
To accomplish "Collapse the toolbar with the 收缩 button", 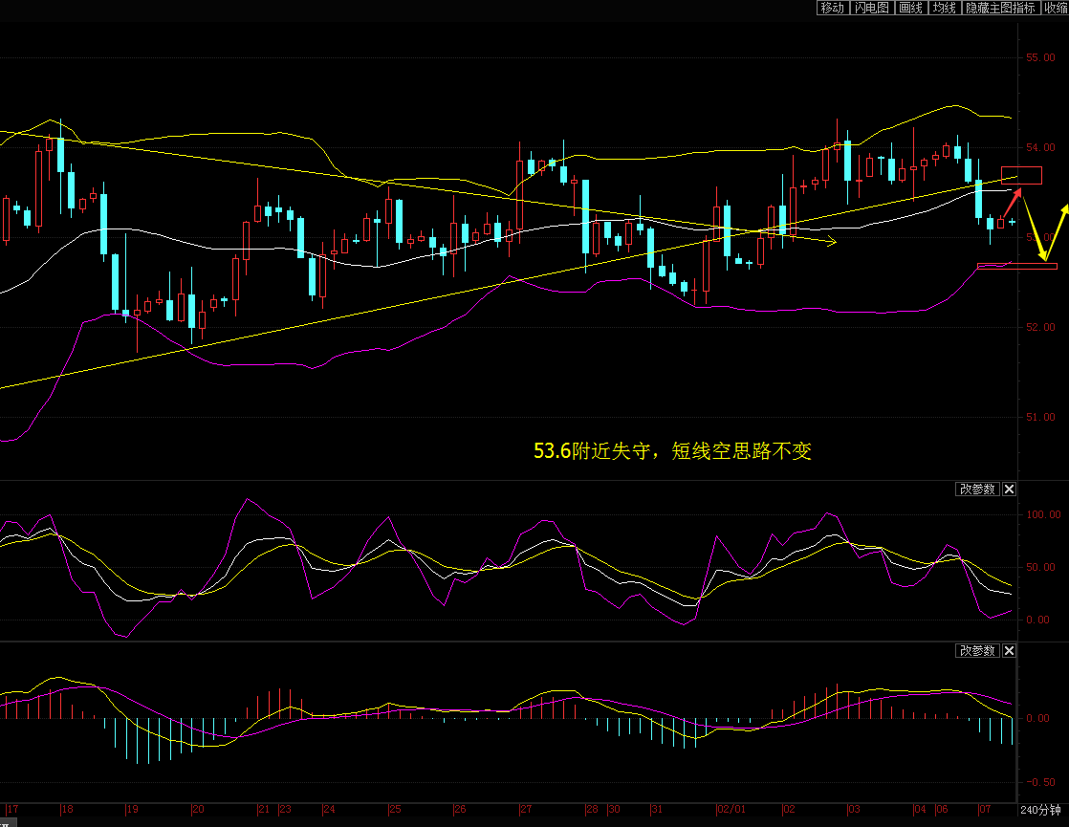I will click(1056, 8).
